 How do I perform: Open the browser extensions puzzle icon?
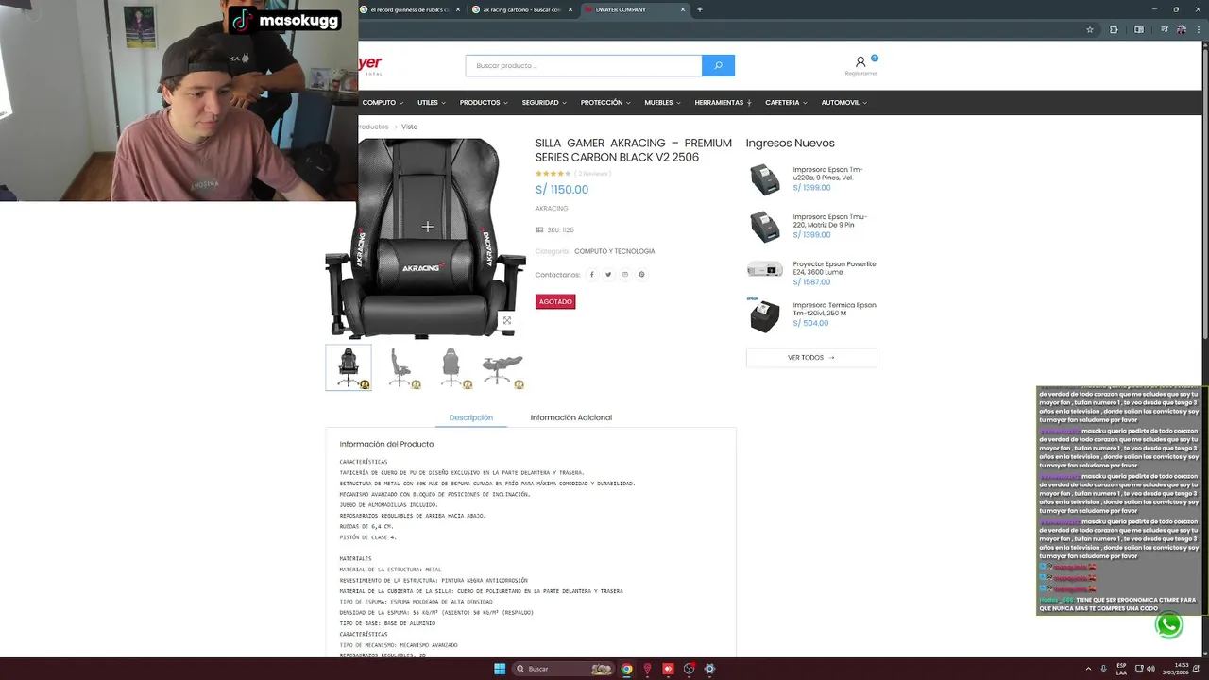coord(1114,29)
